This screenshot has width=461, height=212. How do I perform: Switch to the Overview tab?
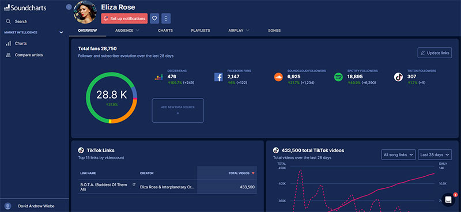tap(88, 31)
